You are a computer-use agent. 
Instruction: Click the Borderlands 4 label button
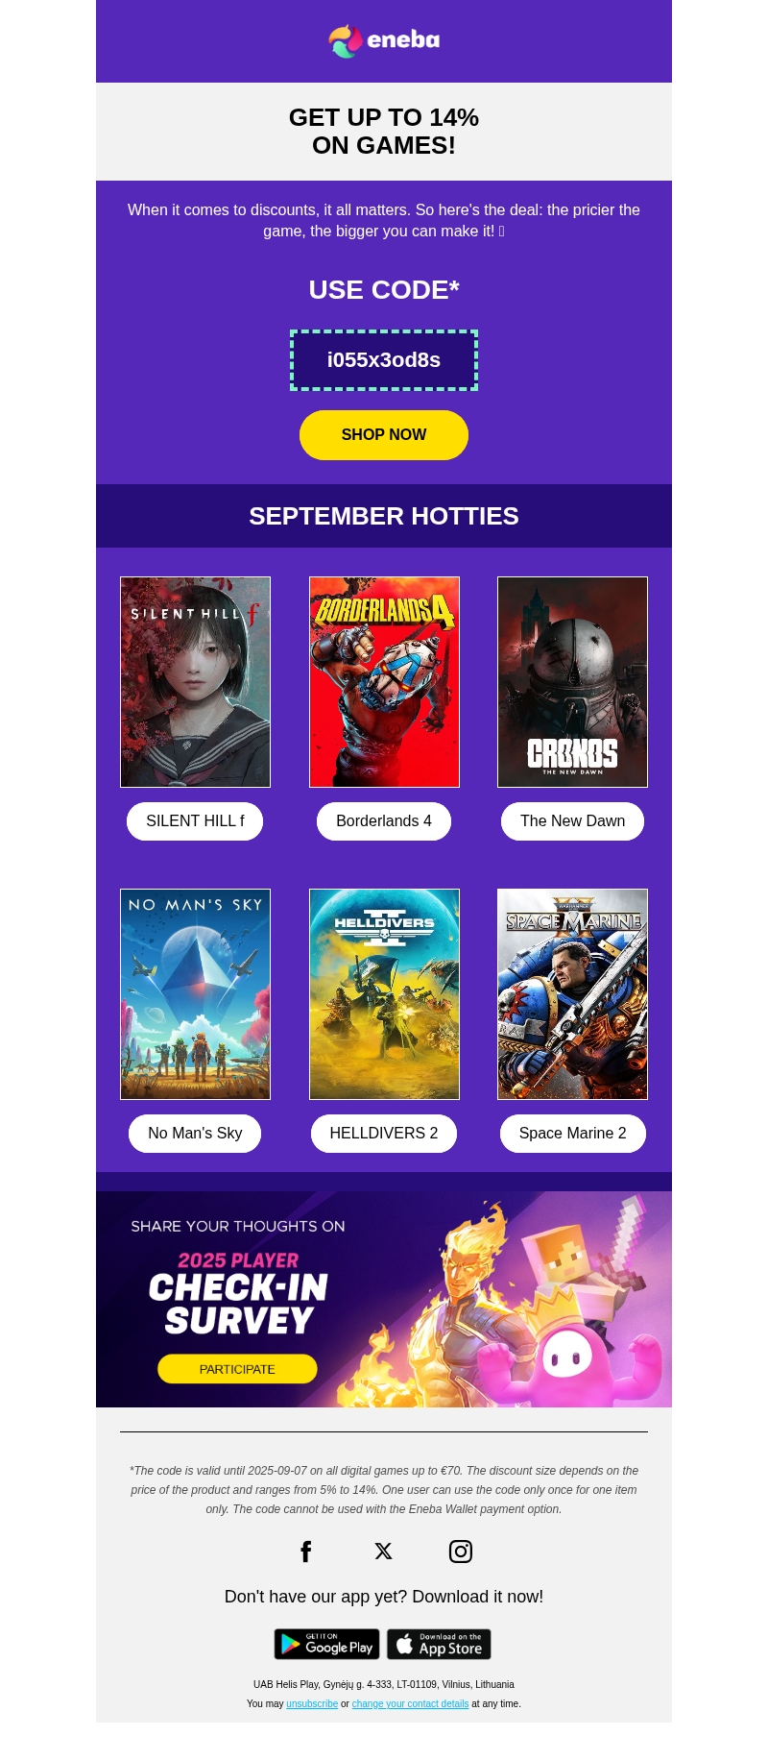pyautogui.click(x=384, y=821)
